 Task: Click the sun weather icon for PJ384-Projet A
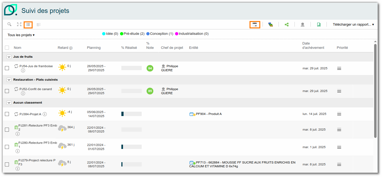pyautogui.click(x=62, y=113)
